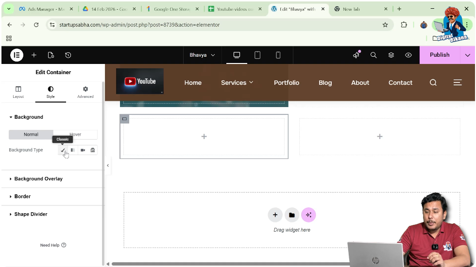The width and height of the screenshot is (476, 267).
Task: Select Hover background state
Action: click(75, 134)
